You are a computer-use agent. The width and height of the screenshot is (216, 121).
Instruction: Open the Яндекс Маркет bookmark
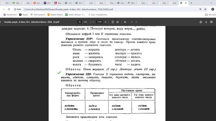55,15
